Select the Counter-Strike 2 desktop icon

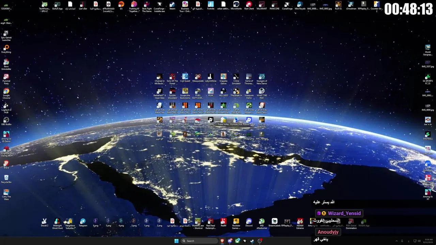point(376,7)
